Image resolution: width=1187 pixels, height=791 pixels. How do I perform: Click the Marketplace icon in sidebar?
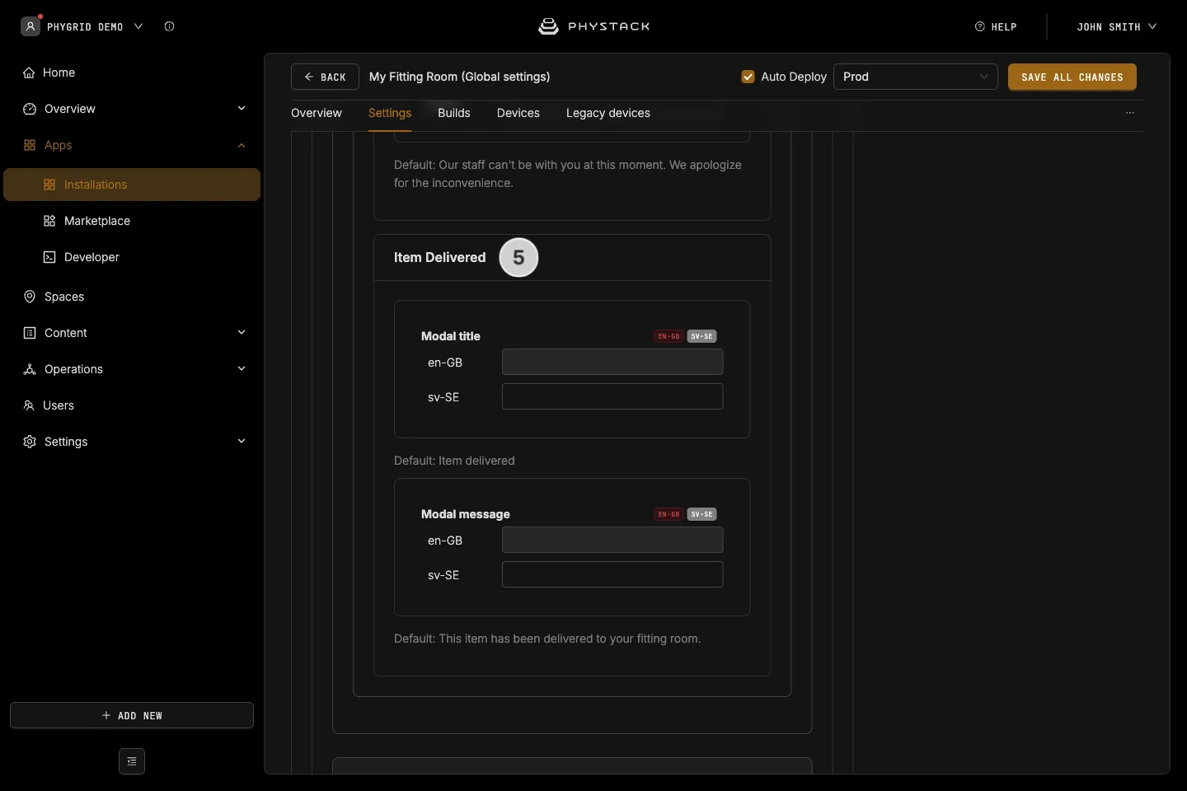pos(49,221)
